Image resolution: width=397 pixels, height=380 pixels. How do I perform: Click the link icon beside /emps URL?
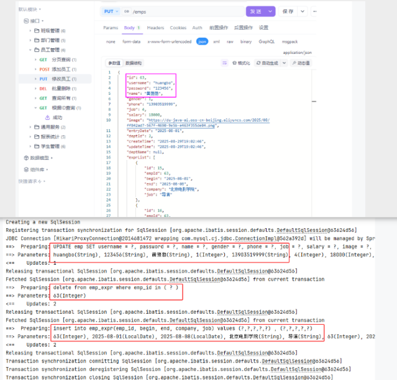[x=126, y=12]
